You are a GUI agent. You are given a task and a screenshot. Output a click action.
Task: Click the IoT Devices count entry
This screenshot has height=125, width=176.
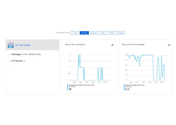18,61
